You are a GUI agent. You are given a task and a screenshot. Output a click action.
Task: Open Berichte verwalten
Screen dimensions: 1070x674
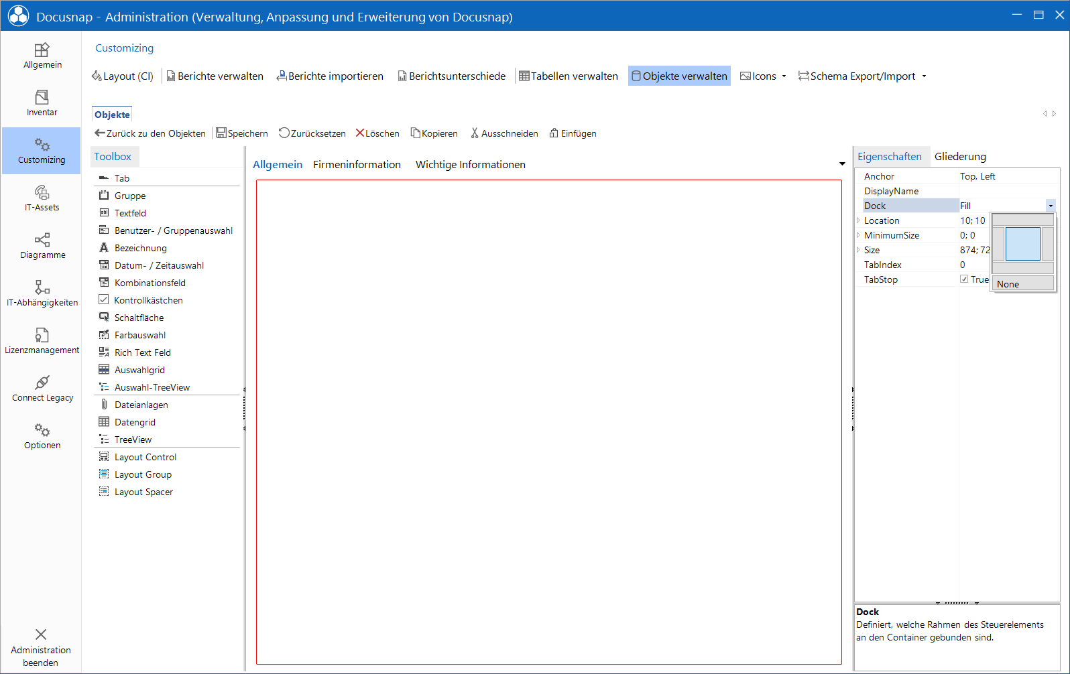(x=215, y=76)
